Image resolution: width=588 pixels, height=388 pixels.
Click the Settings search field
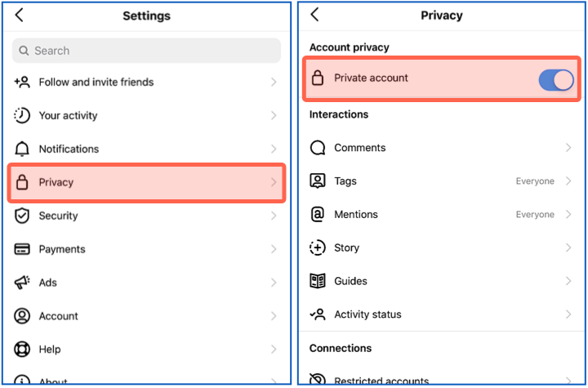coord(147,51)
